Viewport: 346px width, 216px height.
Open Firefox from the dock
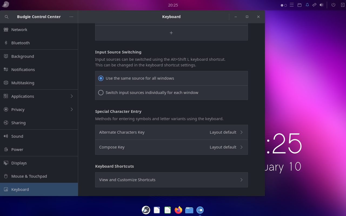(x=178, y=210)
